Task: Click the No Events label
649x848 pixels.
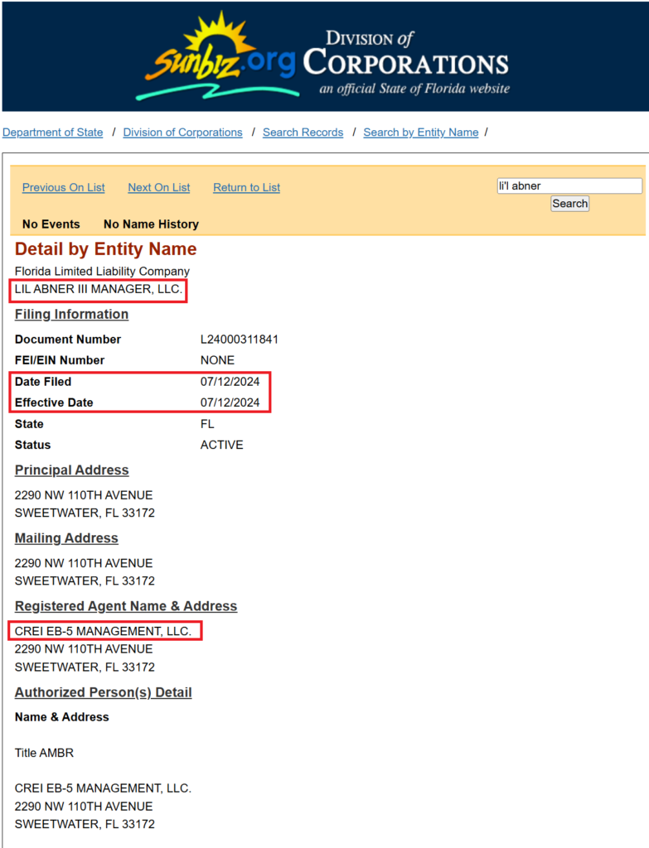Action: [x=51, y=224]
